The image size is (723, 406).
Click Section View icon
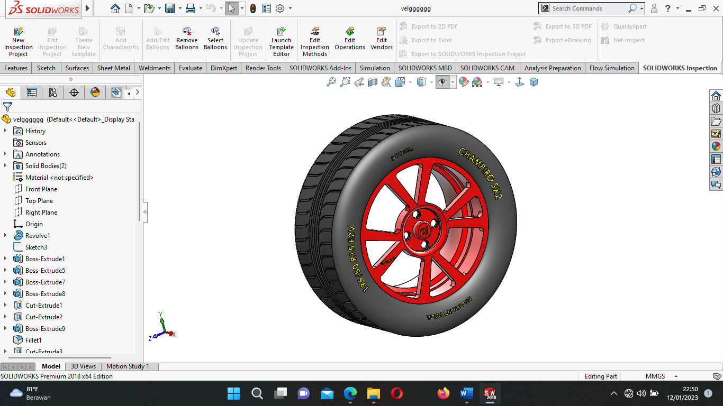coord(373,82)
